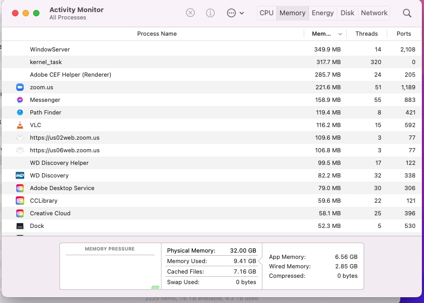Viewport: 424px width, 303px height.
Task: Click Messenger's 883 ports value
Action: [410, 100]
